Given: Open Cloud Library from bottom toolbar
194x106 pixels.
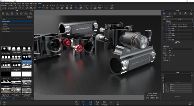Looking at the screenshot, I should [x=4, y=103].
